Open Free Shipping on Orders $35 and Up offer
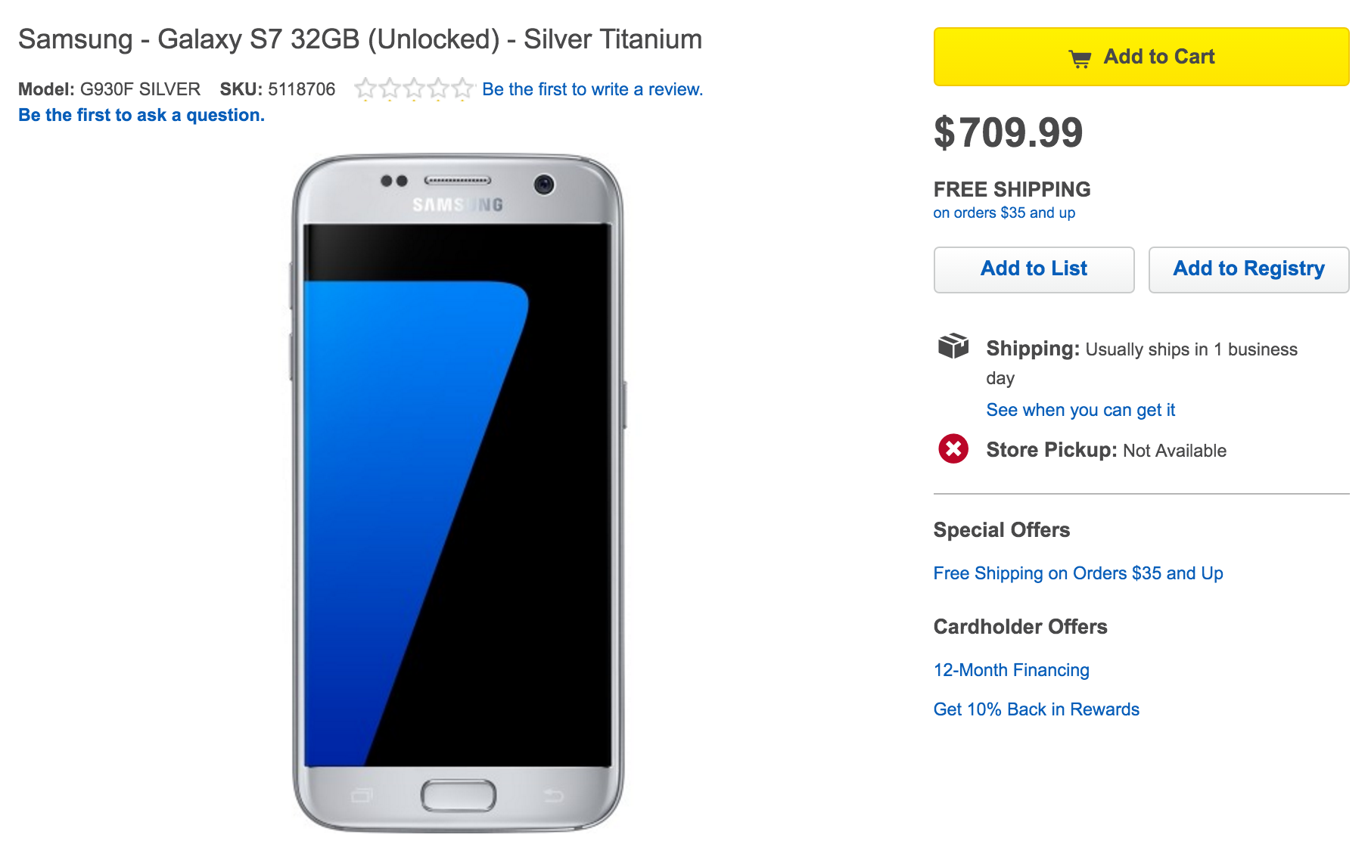This screenshot has width=1368, height=847. (1078, 573)
